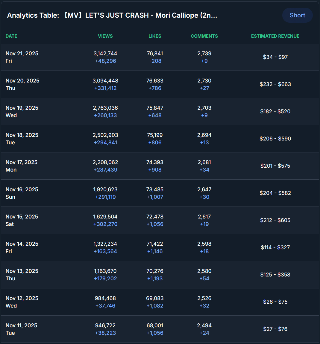Viewport: 320px width, 344px height.
Task: Click revenue estimate $232 - $663
Action: [x=275, y=84]
